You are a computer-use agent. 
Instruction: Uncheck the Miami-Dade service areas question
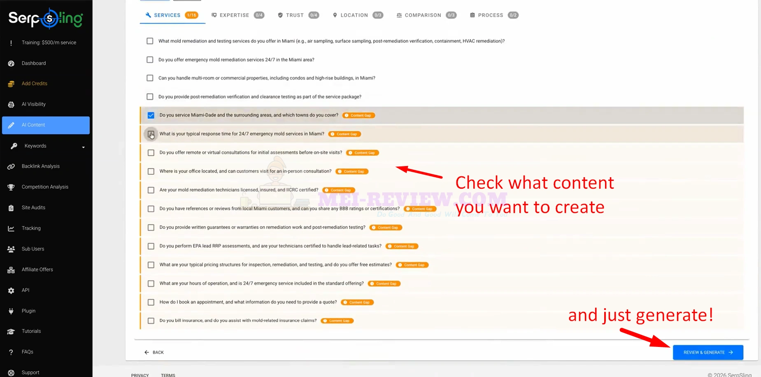(x=151, y=115)
